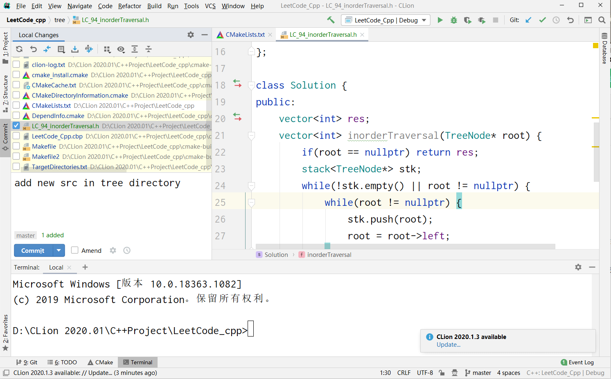Open Local Changes settings gear
This screenshot has width=611, height=379.
(x=191, y=35)
